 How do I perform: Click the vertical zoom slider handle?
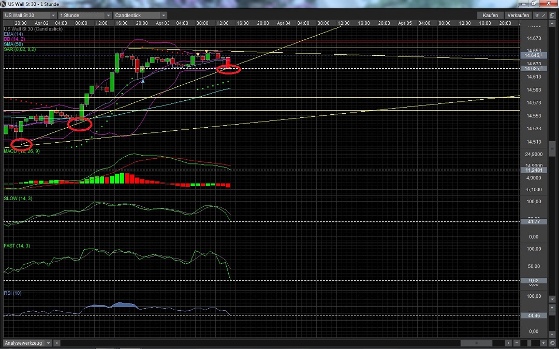(552, 313)
